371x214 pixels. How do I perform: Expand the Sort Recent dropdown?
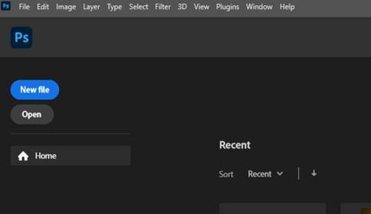[x=265, y=174]
